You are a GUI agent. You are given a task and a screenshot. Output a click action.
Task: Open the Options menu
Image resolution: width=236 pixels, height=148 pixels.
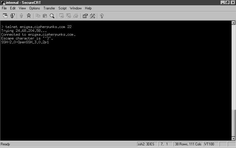(35, 8)
